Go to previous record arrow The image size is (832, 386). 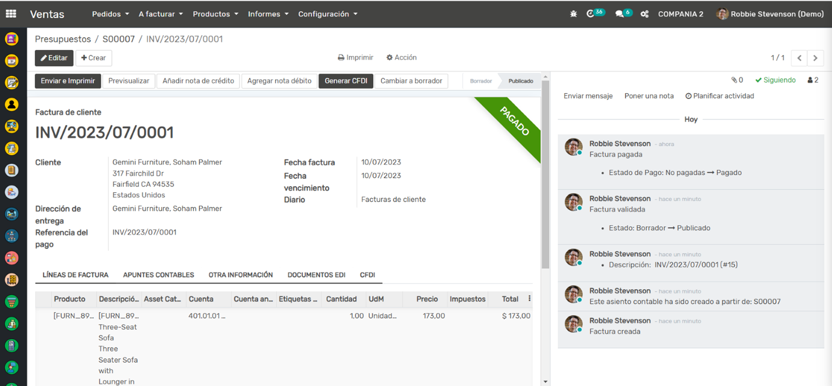pyautogui.click(x=799, y=57)
